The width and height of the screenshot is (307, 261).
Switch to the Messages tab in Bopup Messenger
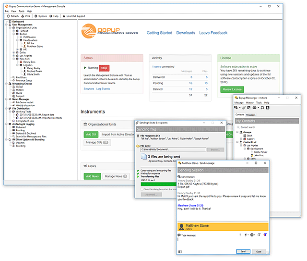[x=250, y=115]
